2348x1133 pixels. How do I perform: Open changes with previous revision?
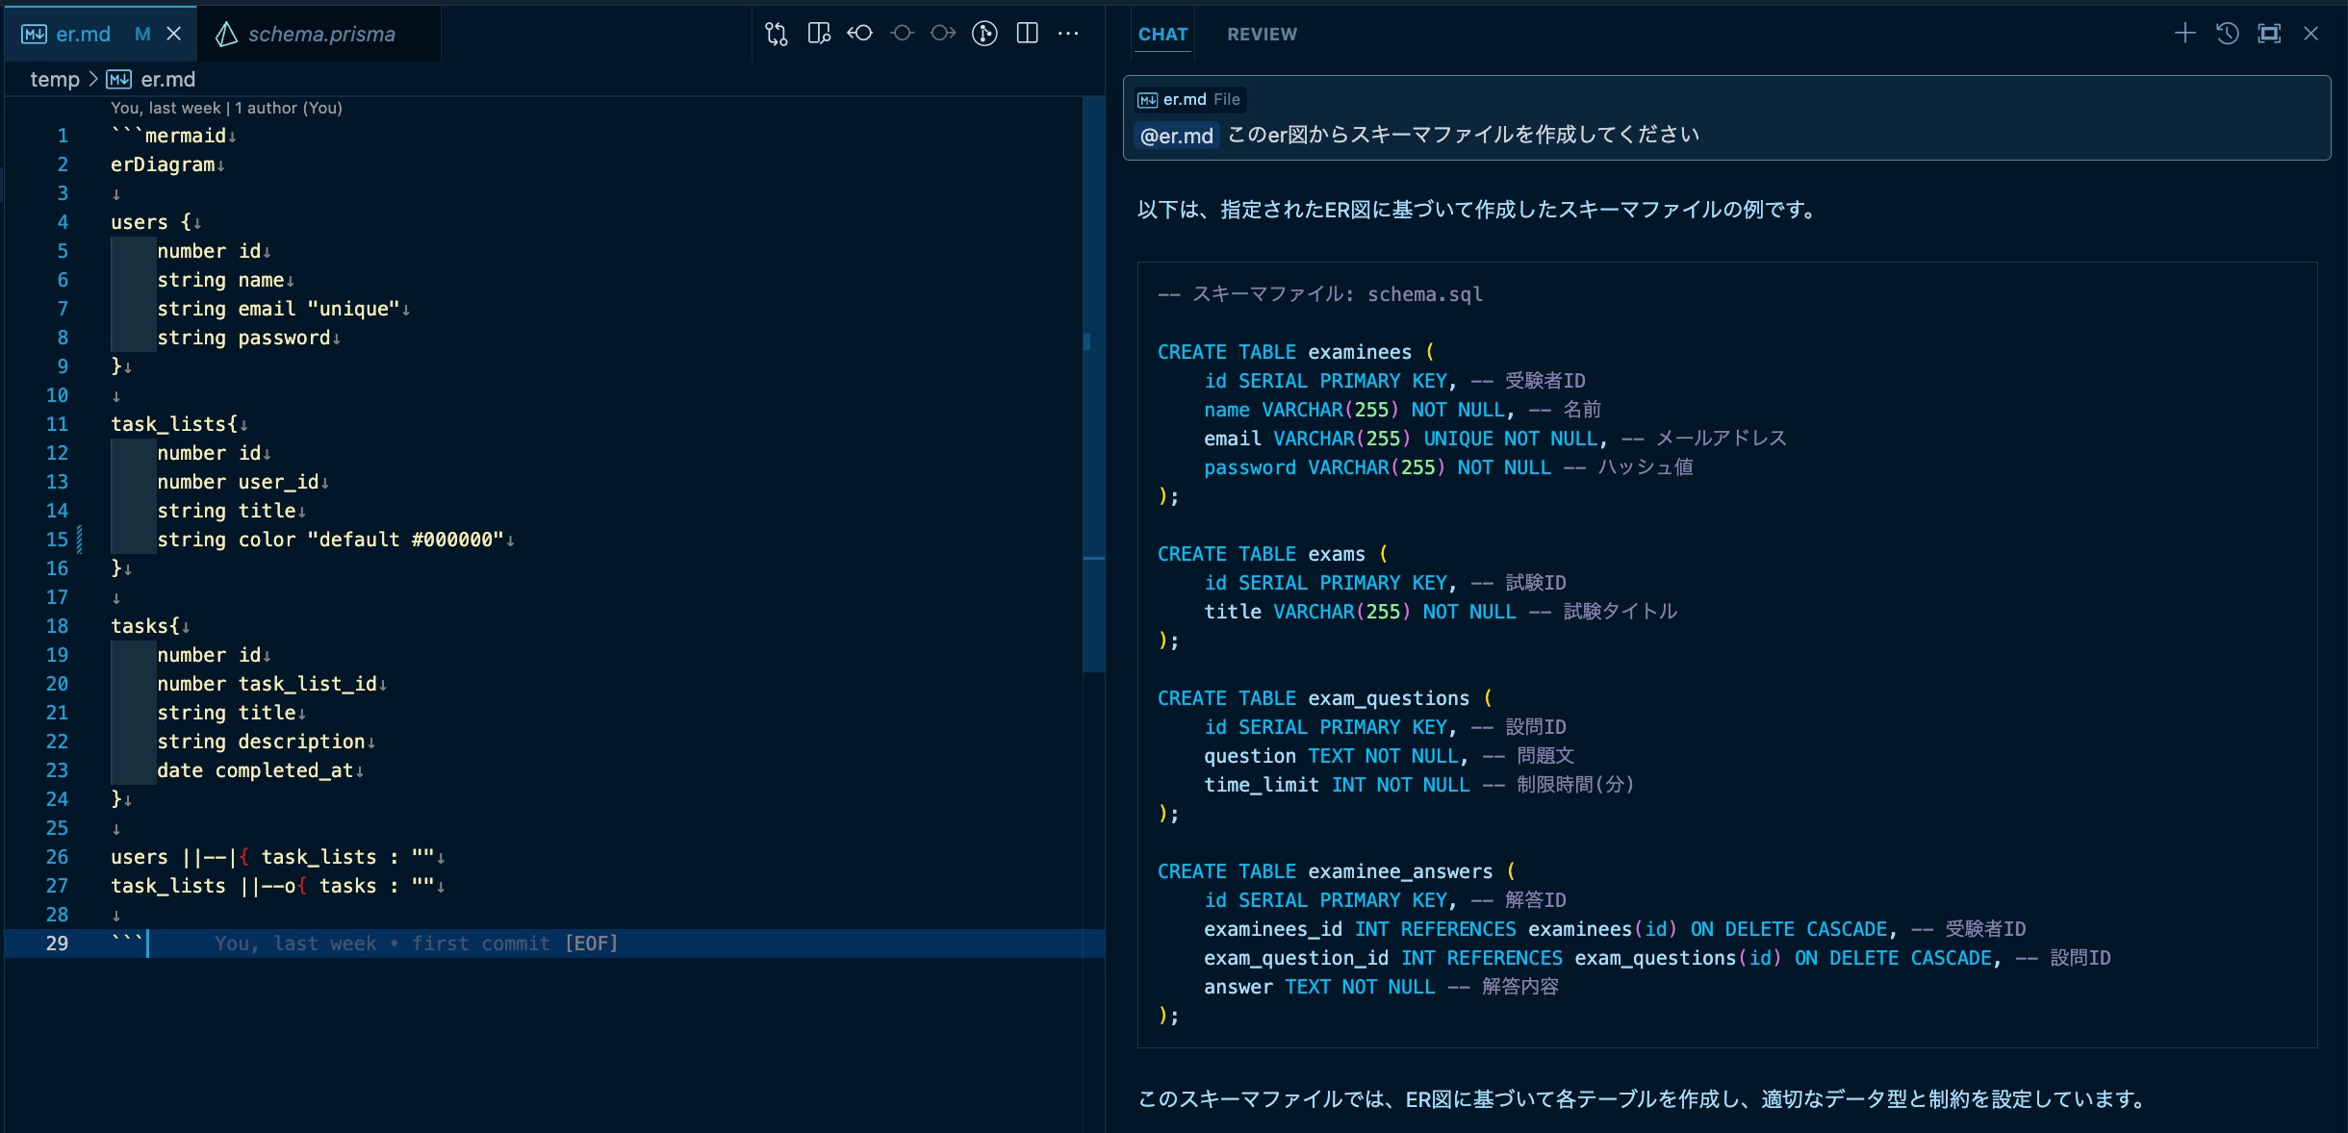click(x=860, y=34)
